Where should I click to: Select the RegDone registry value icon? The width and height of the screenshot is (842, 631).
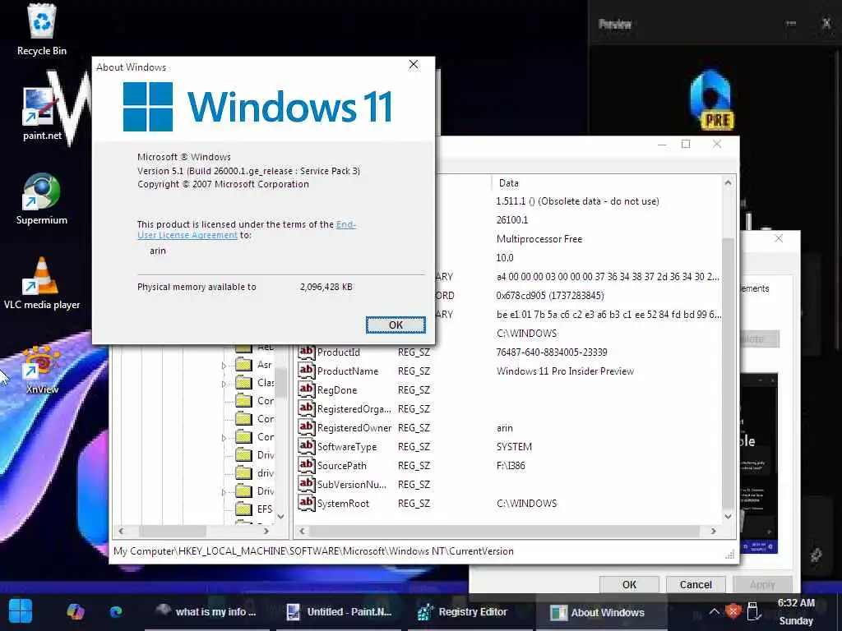[x=306, y=389]
